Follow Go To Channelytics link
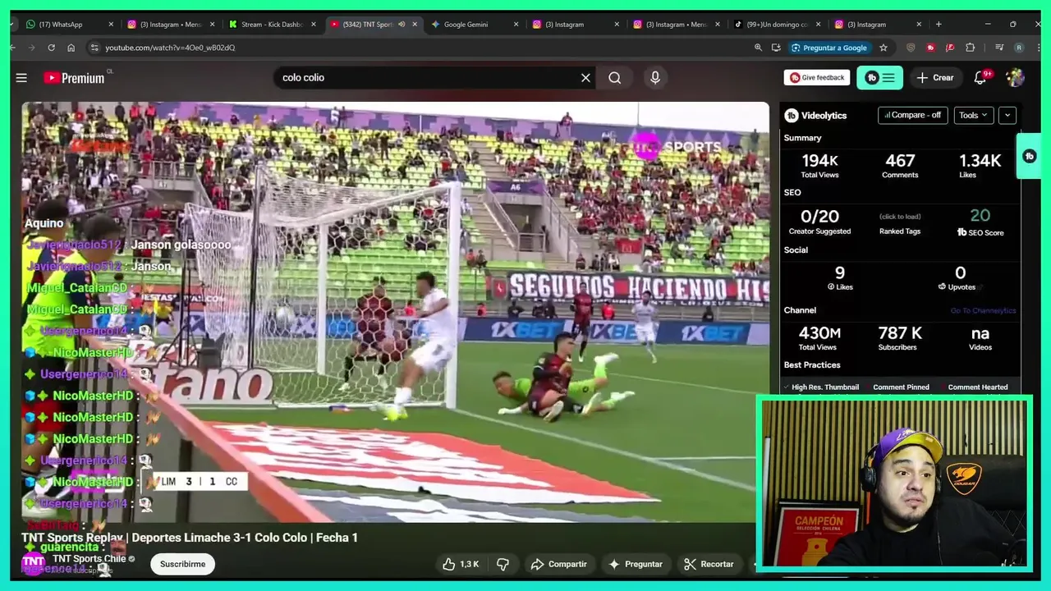Viewport: 1051px width, 591px height. click(983, 311)
